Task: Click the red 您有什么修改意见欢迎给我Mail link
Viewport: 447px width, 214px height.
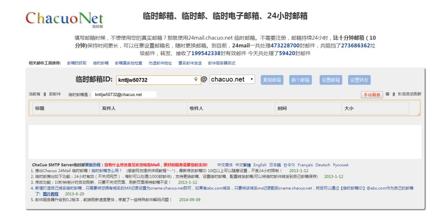Action: tap(156, 165)
